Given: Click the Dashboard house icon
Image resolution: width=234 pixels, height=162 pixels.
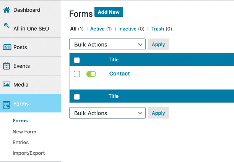Looking at the screenshot, I should pos(6,10).
